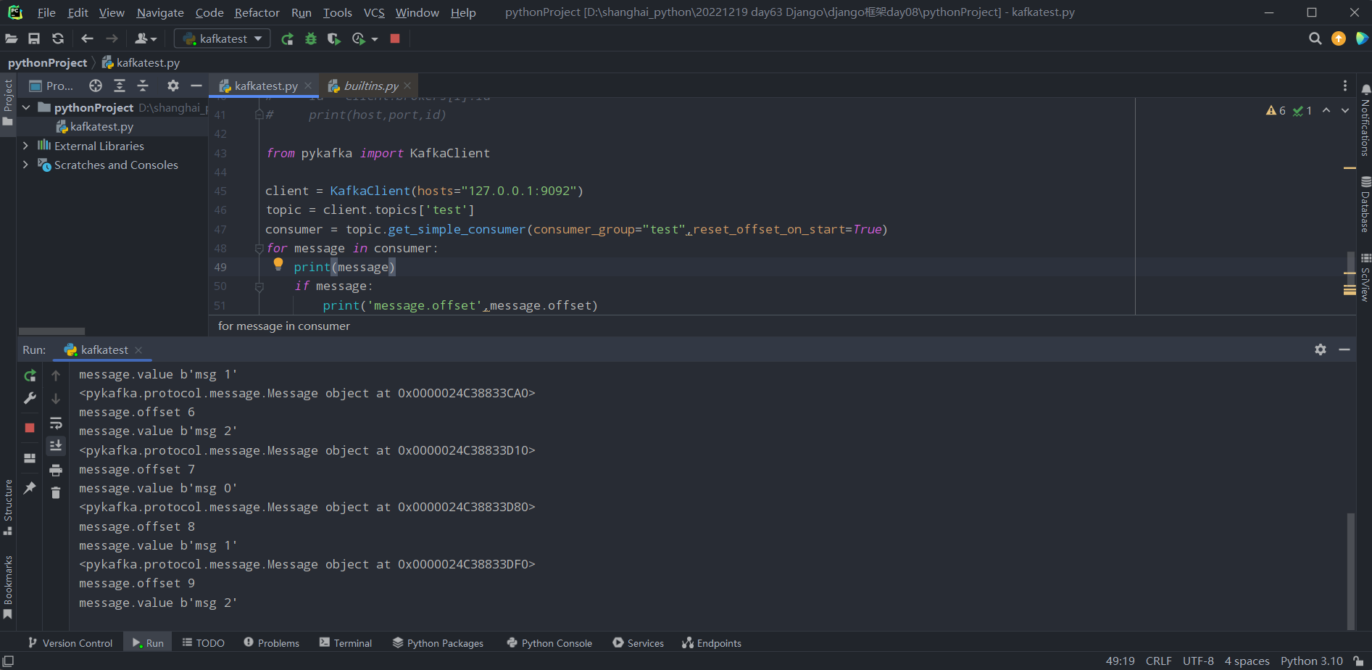This screenshot has width=1372, height=670.
Task: Click the Run console vertical scrollbar
Action: [x=1350, y=571]
